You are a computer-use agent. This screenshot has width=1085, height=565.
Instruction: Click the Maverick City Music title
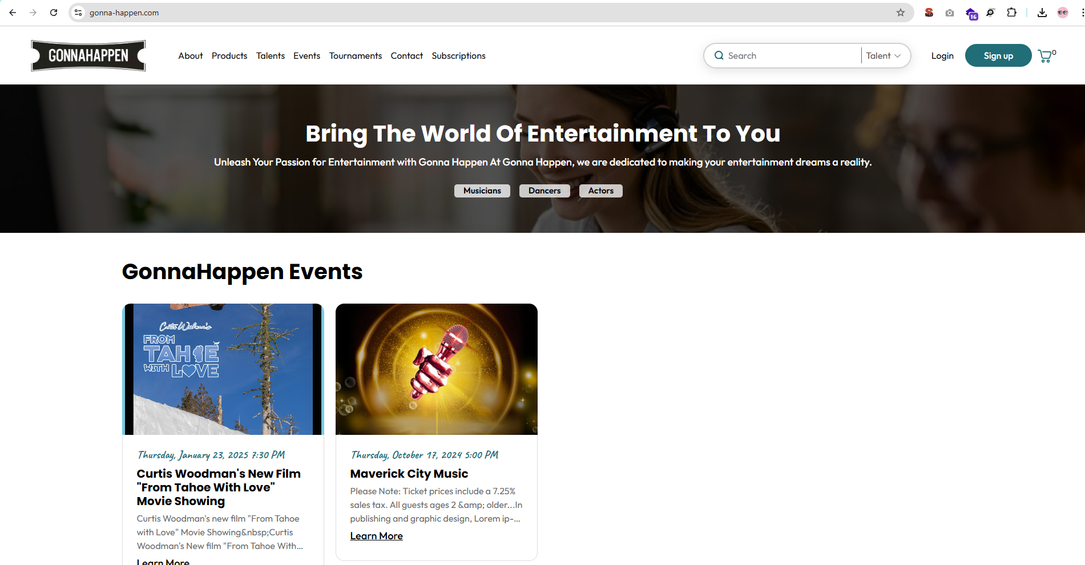pyautogui.click(x=409, y=474)
